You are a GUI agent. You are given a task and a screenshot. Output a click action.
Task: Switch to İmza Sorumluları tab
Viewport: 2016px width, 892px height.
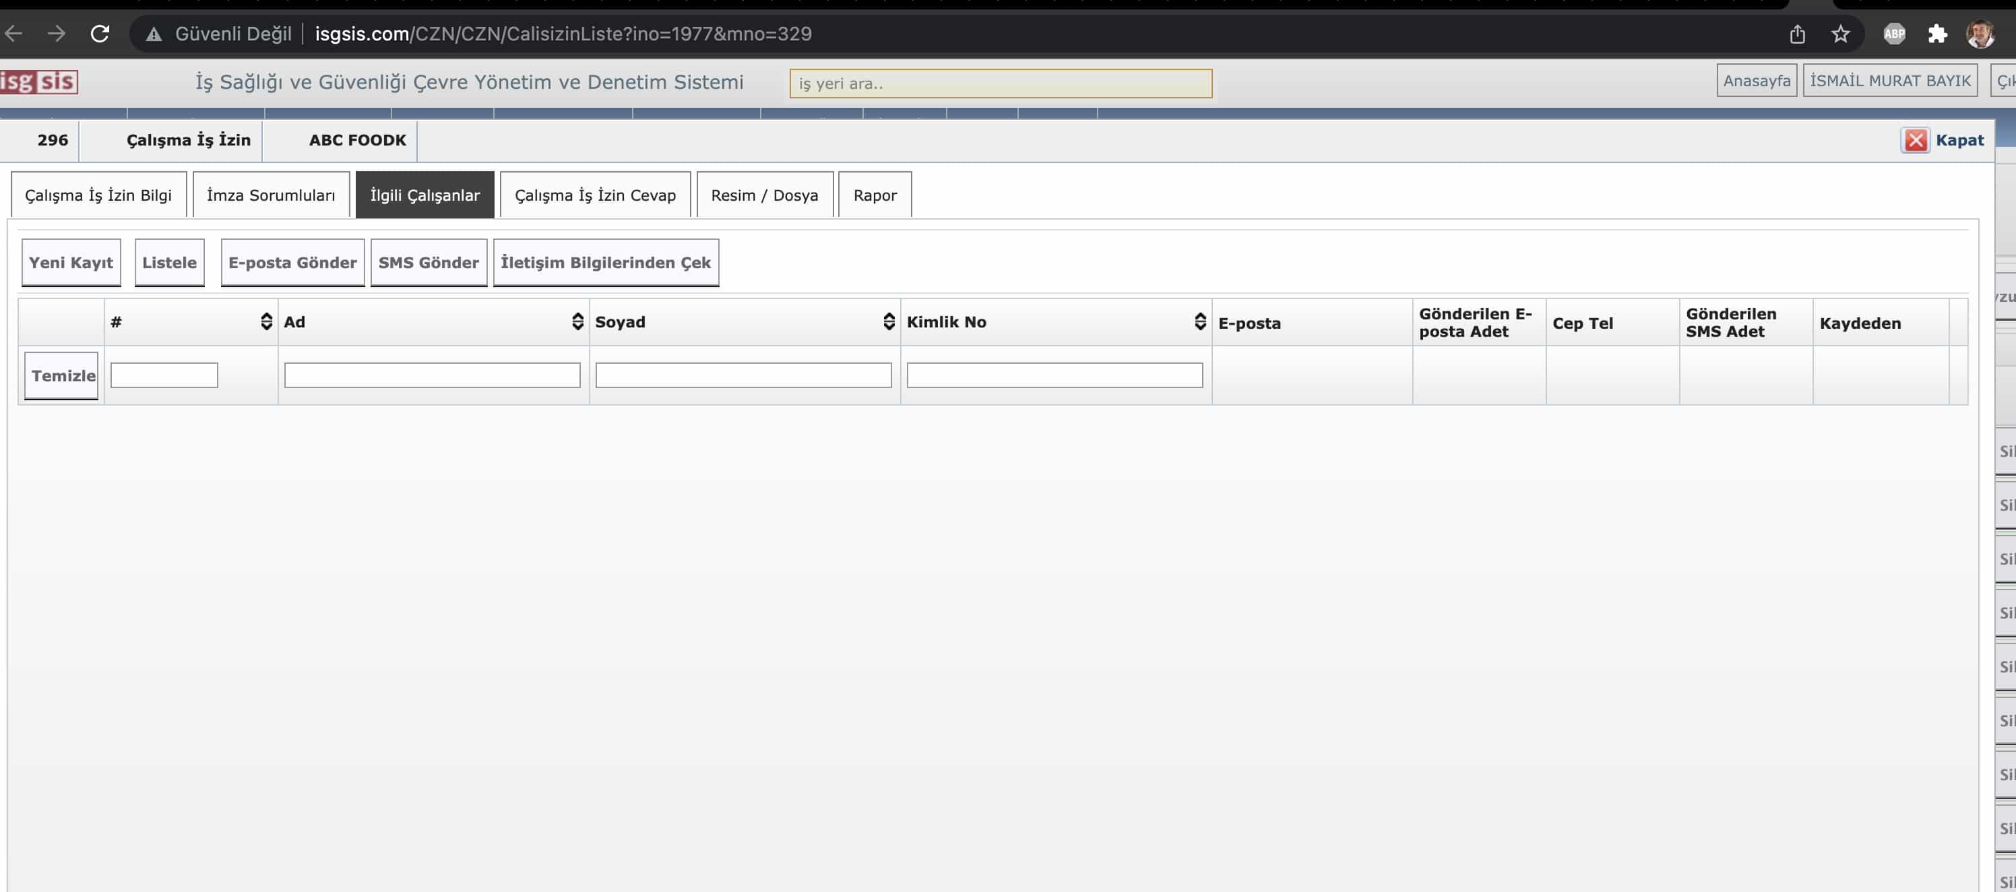click(x=271, y=195)
